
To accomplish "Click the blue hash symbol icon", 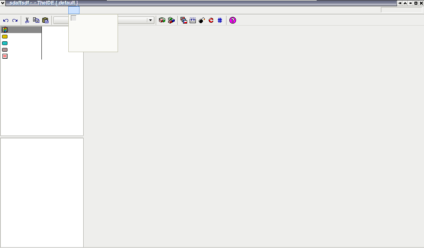I will 220,20.
